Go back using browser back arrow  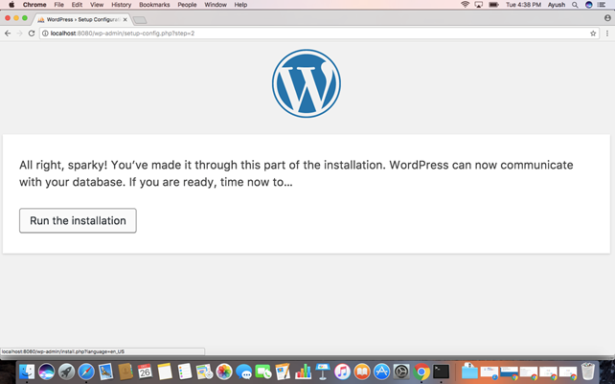[x=8, y=34]
